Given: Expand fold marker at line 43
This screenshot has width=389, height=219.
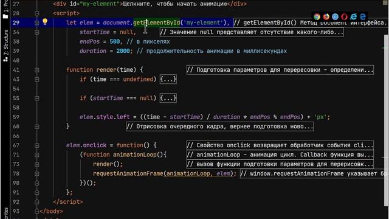Looking at the screenshot, I should pyautogui.click(x=36, y=80).
